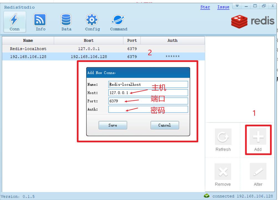Close the RedisStudio window
The height and width of the screenshot is (200, 278).
point(273,6)
